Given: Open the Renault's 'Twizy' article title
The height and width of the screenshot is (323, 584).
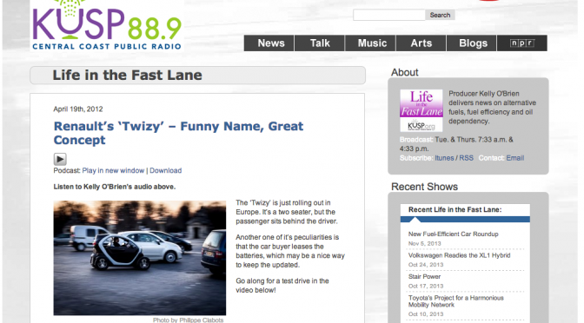Looking at the screenshot, I should (178, 133).
